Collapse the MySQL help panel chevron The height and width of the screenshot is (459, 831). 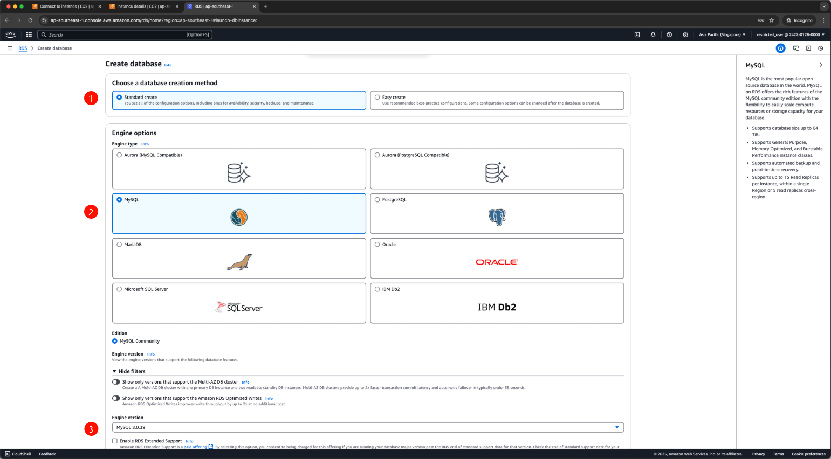click(x=821, y=65)
